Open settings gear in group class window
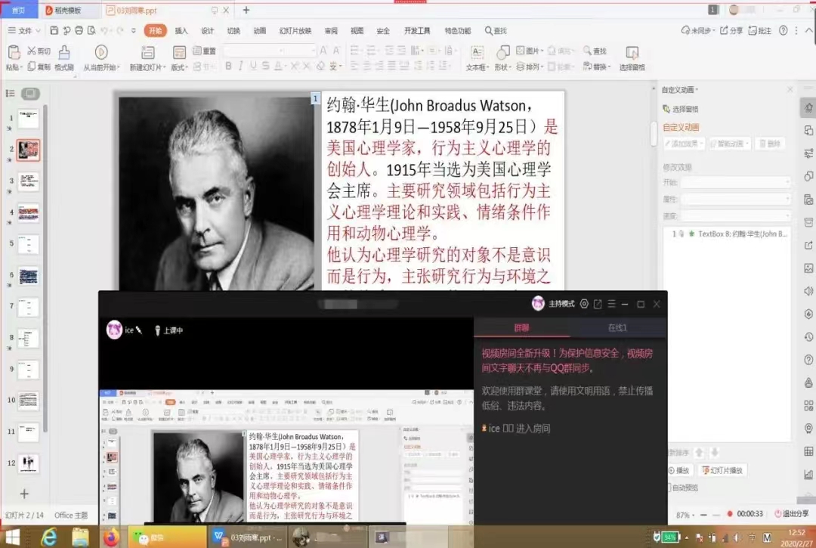The image size is (816, 548). click(584, 304)
